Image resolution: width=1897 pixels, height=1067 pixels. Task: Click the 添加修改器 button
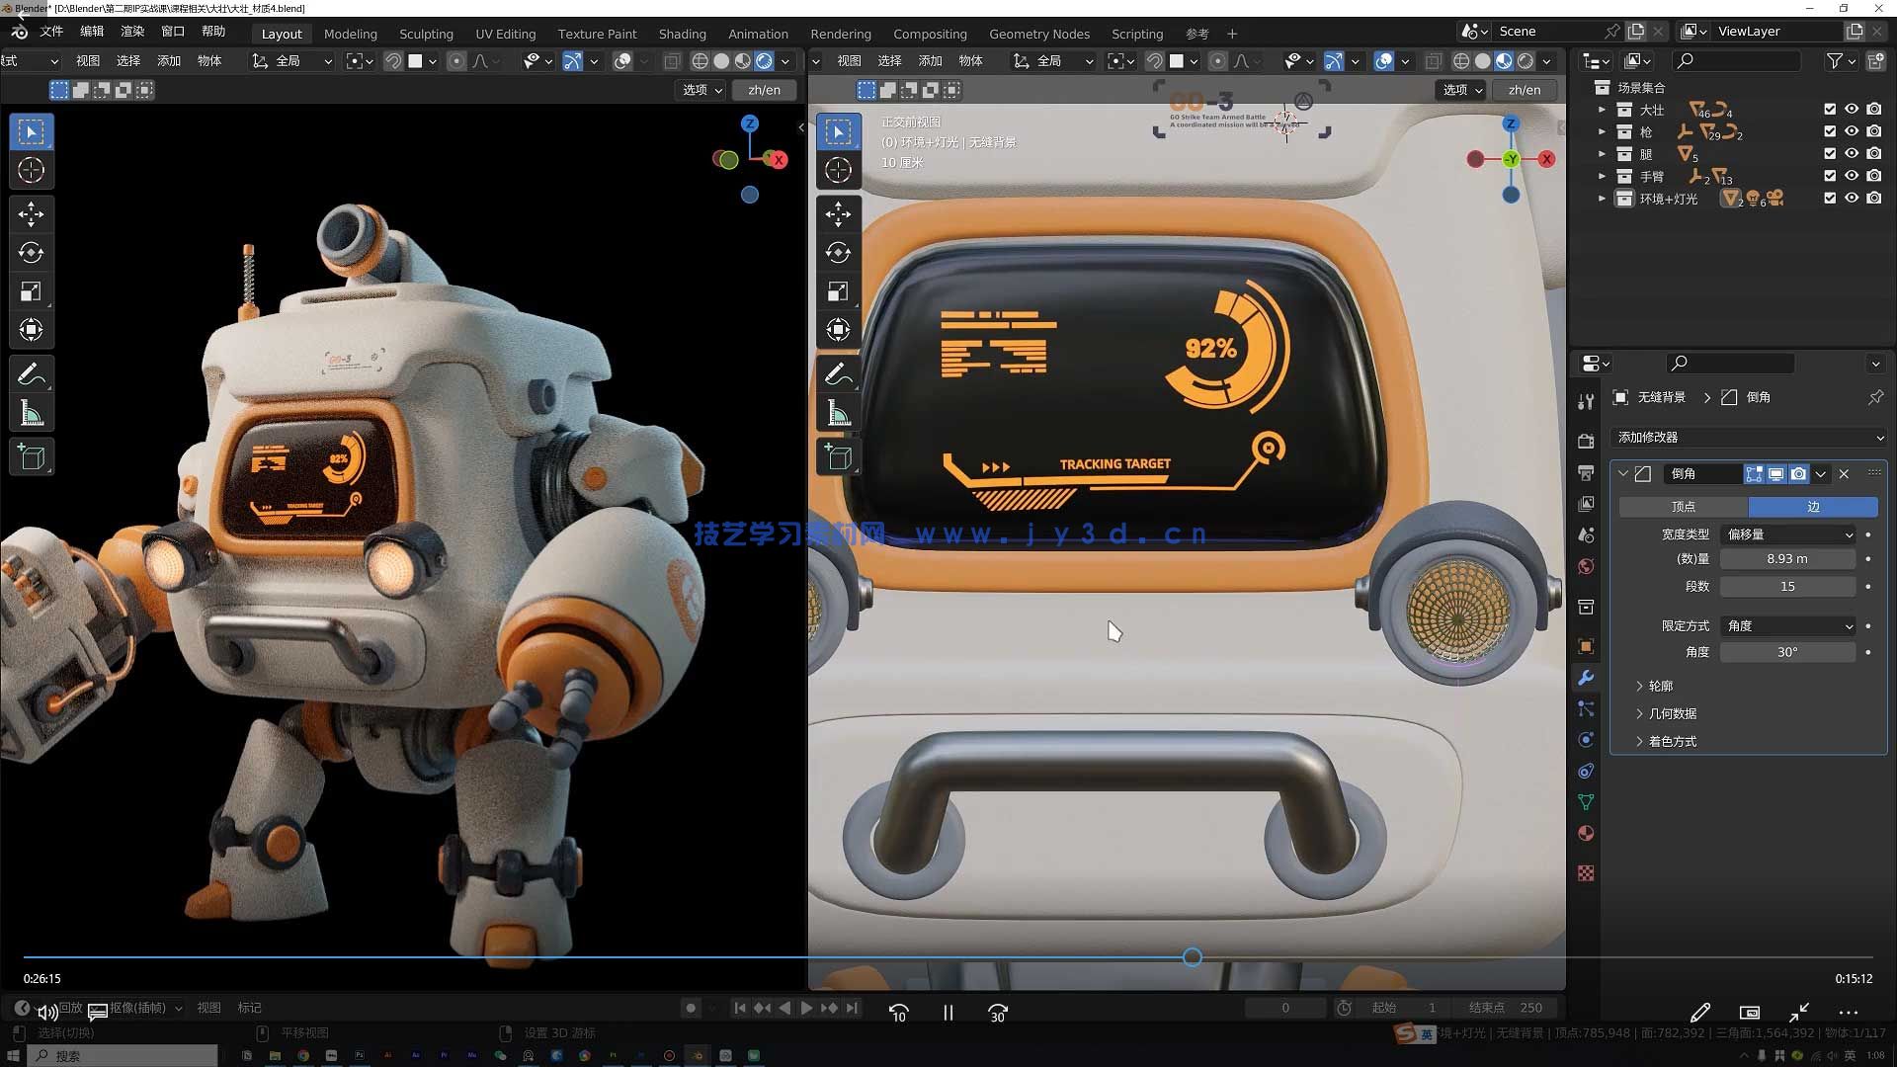pyautogui.click(x=1747, y=437)
